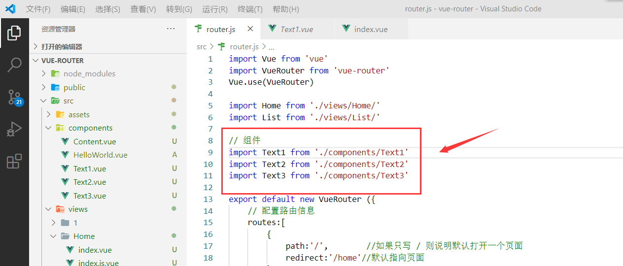Click the public folder icon

(x=55, y=87)
